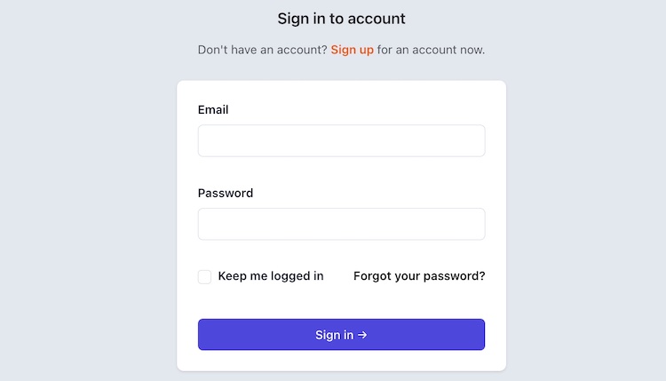Place cursor in the box under Email

click(x=341, y=140)
